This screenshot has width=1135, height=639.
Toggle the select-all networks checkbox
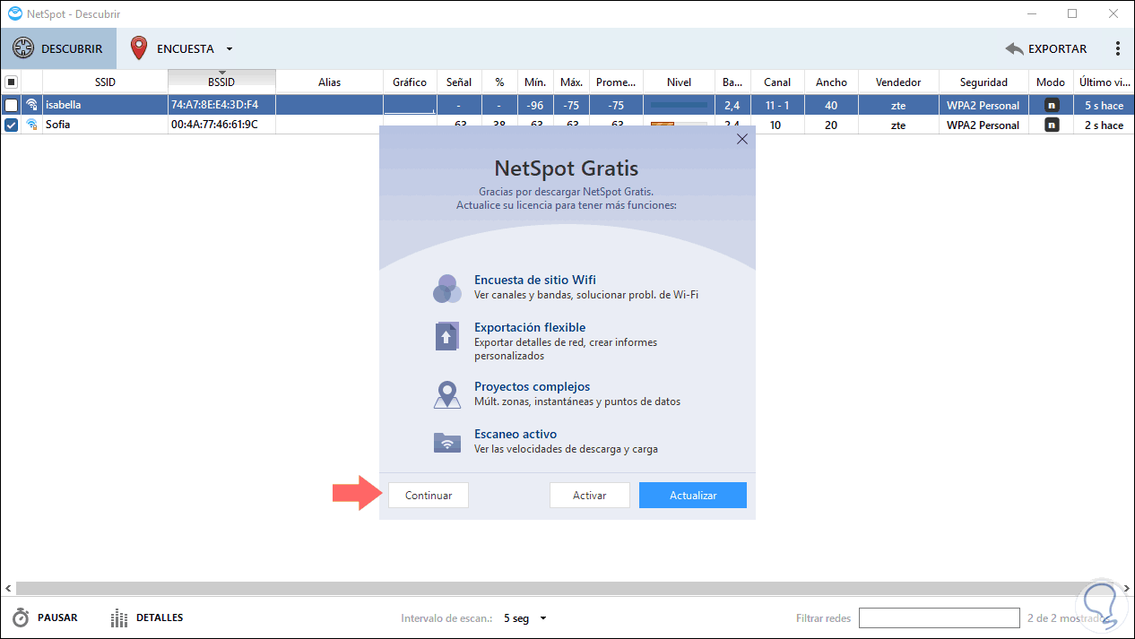(11, 82)
